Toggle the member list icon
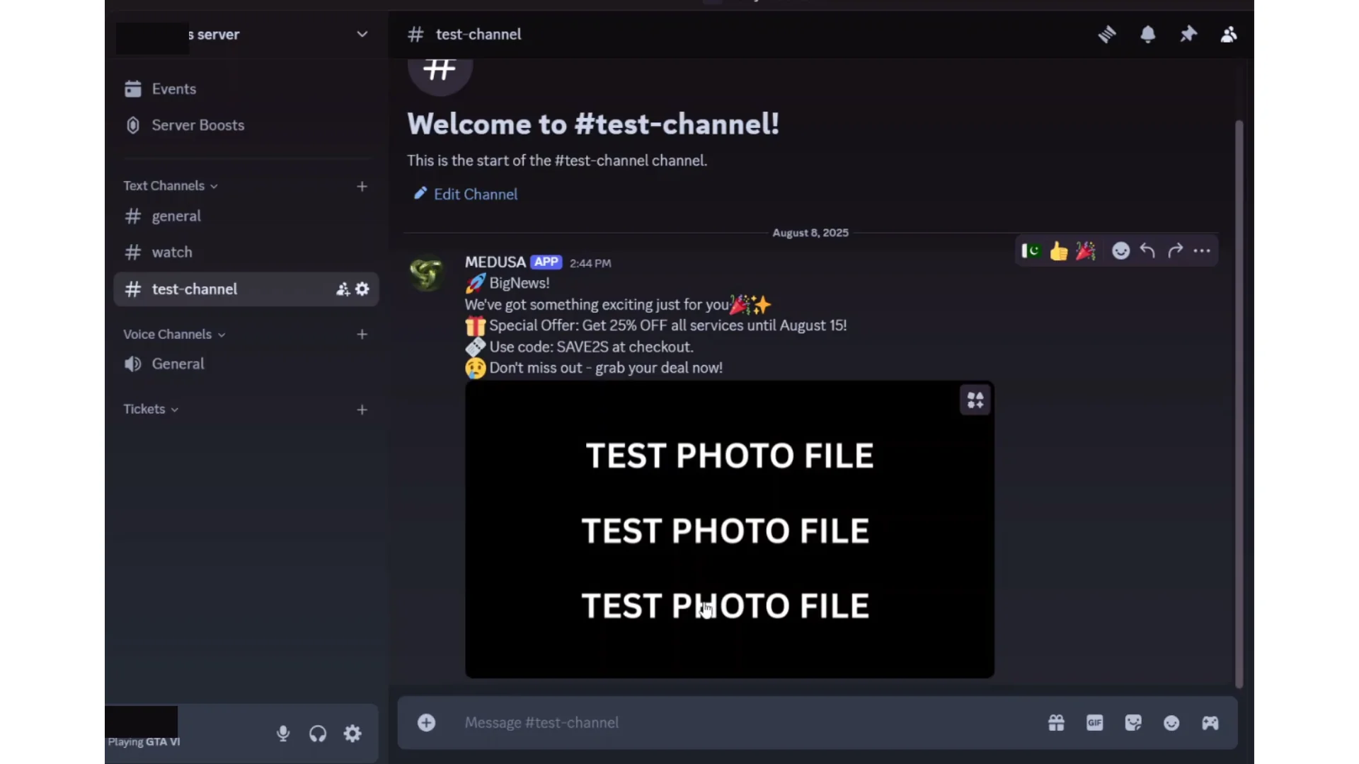The width and height of the screenshot is (1359, 764). pos(1229,34)
